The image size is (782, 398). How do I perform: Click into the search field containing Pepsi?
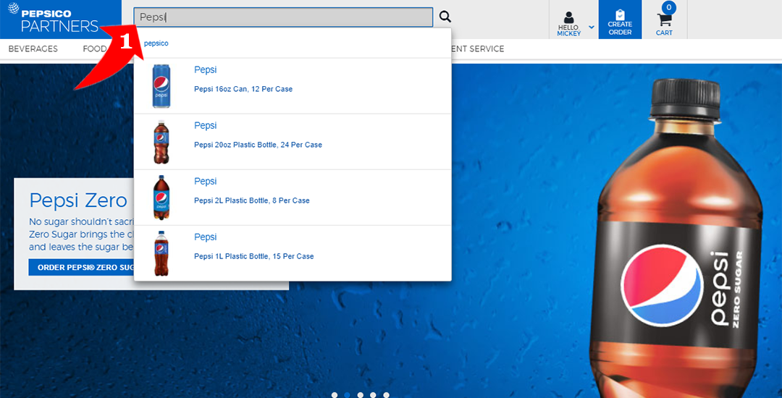coord(283,17)
